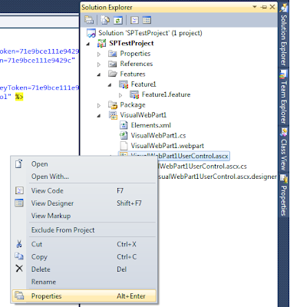This screenshot has width=290, height=307.
Task: Select Elements.xml file
Action: [x=151, y=125]
